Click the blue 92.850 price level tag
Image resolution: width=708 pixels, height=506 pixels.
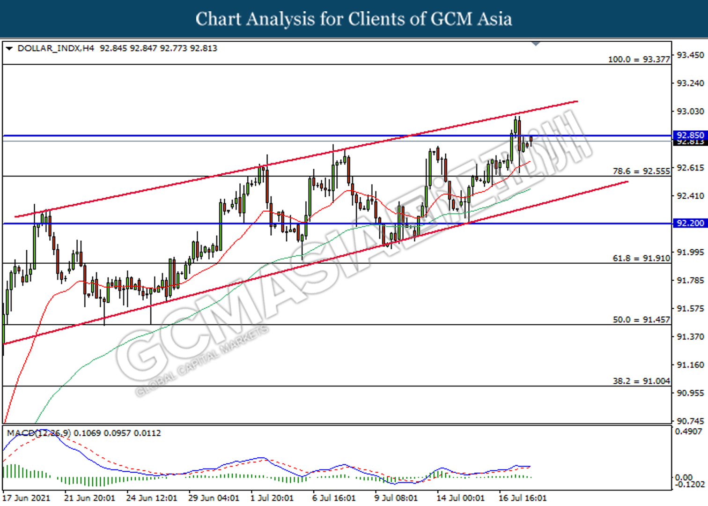(690, 135)
